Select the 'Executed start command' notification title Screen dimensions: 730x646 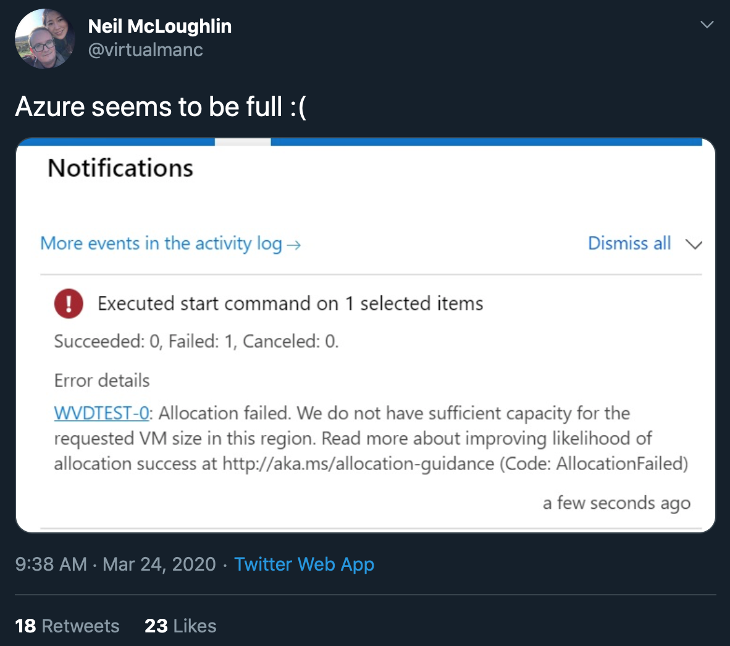click(x=290, y=304)
